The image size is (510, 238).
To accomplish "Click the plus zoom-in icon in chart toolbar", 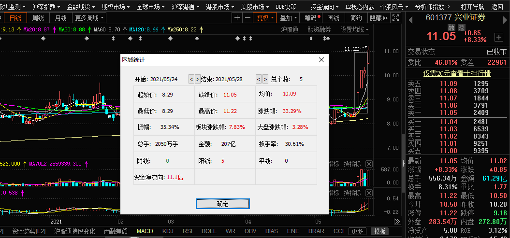I will (x=237, y=18).
